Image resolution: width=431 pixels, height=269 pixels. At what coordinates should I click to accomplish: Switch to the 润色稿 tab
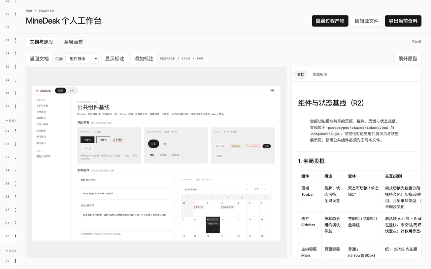[x=175, y=155]
